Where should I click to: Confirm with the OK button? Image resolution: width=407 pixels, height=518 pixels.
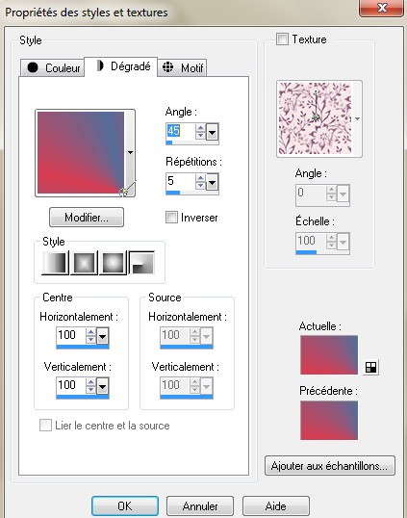(x=125, y=505)
